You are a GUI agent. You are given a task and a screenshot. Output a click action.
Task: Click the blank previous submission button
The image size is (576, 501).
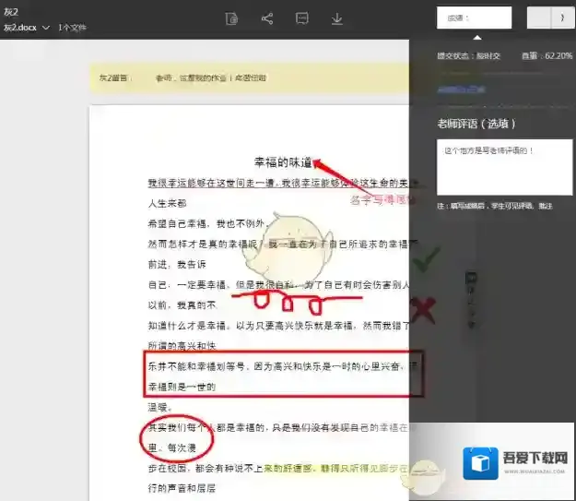click(x=539, y=18)
